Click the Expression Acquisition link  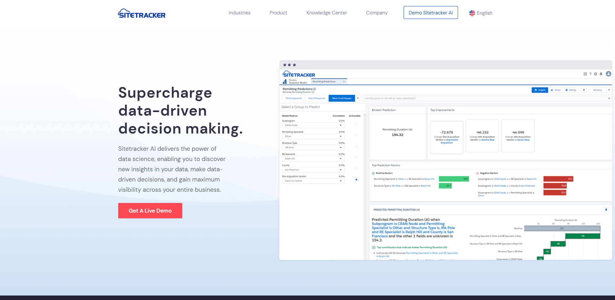point(449,141)
